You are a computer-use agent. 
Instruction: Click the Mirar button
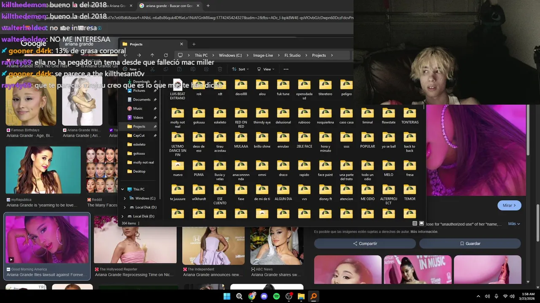click(509, 205)
